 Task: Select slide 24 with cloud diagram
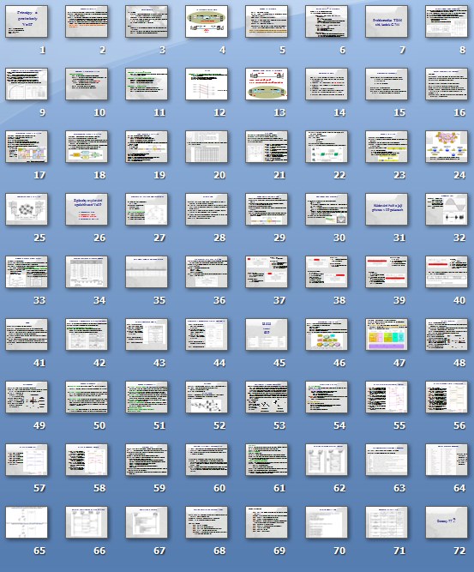click(x=447, y=147)
